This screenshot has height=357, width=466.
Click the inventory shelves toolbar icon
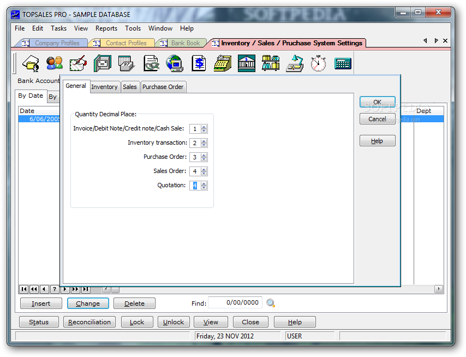click(x=271, y=63)
